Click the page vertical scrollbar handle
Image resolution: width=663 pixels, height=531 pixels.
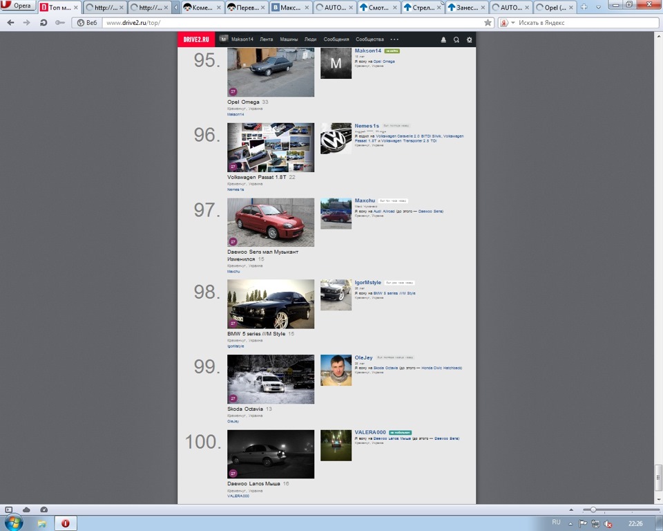click(658, 478)
